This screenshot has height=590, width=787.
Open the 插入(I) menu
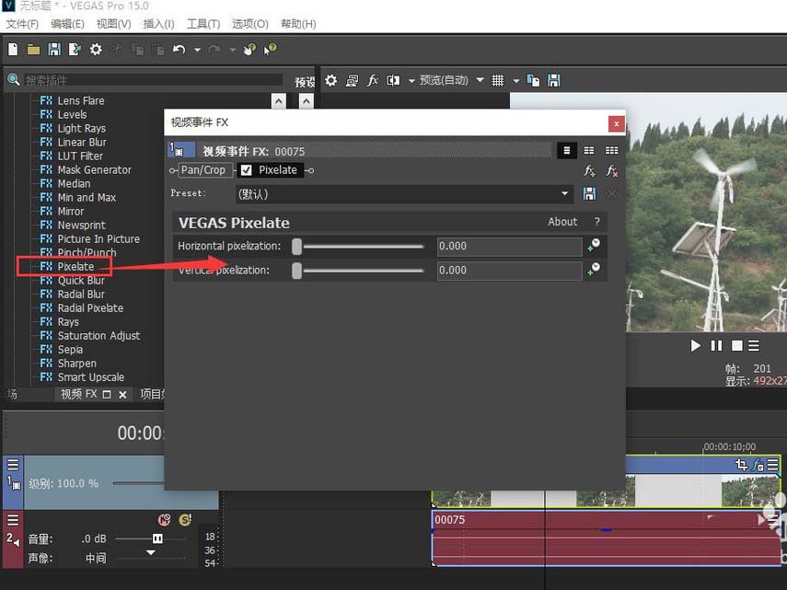pyautogui.click(x=157, y=24)
